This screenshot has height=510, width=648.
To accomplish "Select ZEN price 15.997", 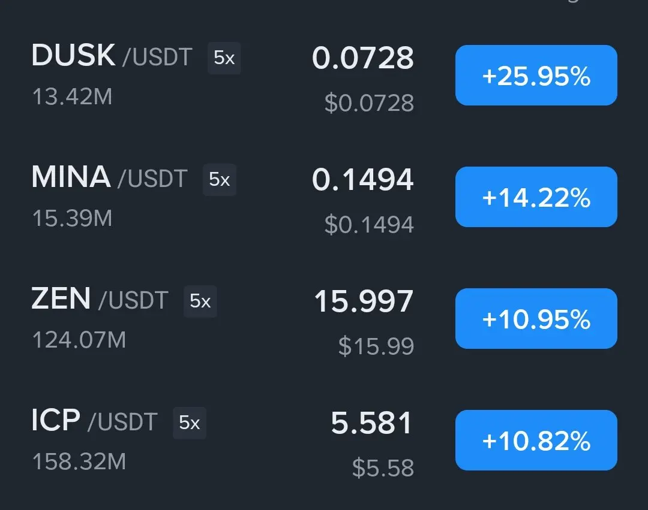I will [364, 301].
